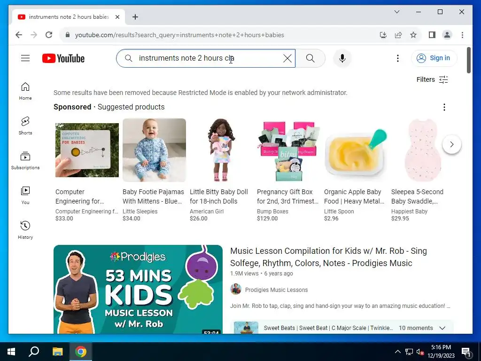The width and height of the screenshot is (481, 361).
Task: Open Windows taskbar search
Action: tap(34, 352)
